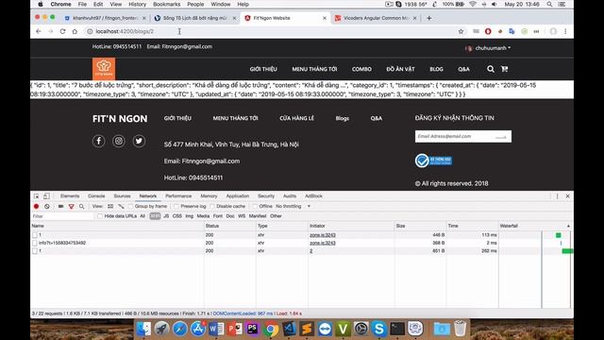Screen dimensions: 604x340
Task: Open the MENU THÁNG TỚI nav link in the header
Action: pos(314,69)
